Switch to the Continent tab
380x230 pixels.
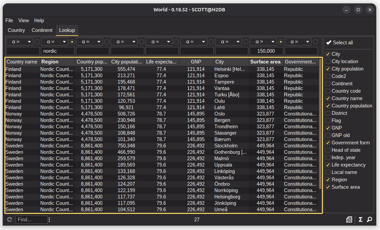42,30
